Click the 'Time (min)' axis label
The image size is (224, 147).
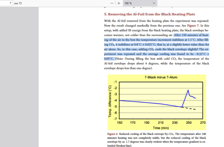pos(161,128)
